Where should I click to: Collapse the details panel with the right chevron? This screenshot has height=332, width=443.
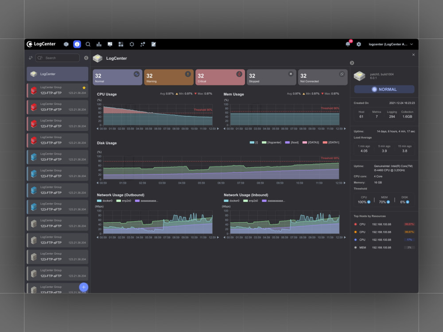click(x=352, y=63)
